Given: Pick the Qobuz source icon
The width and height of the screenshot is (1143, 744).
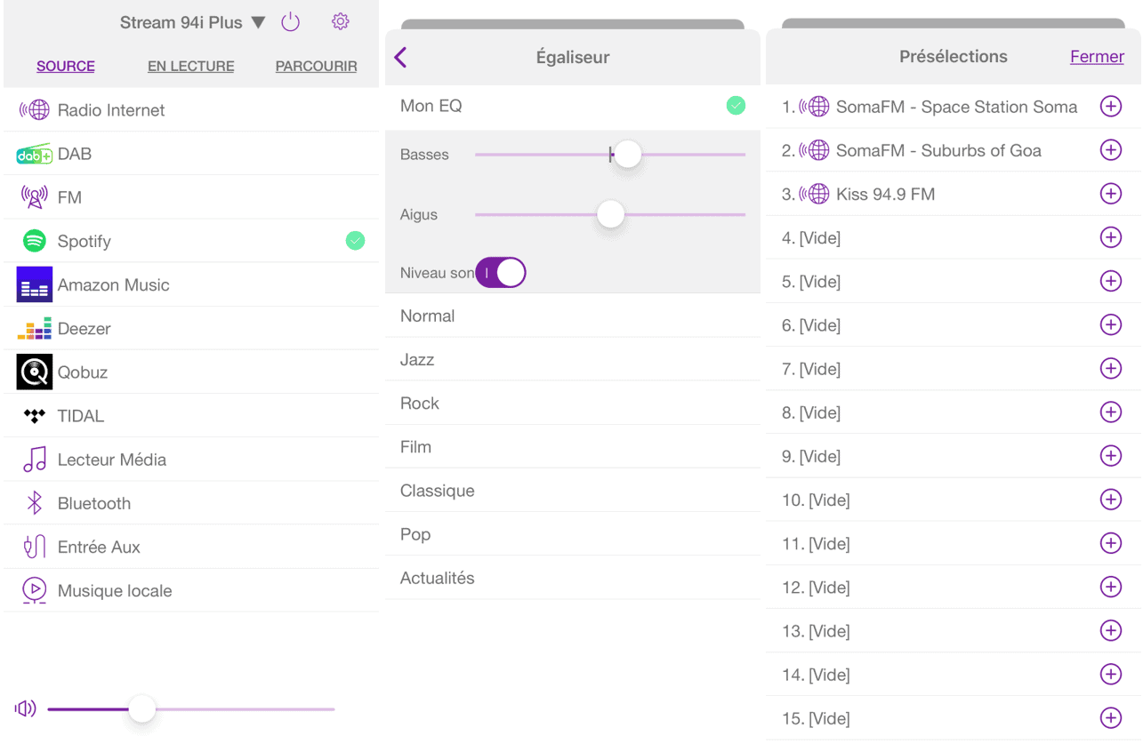Looking at the screenshot, I should (34, 372).
